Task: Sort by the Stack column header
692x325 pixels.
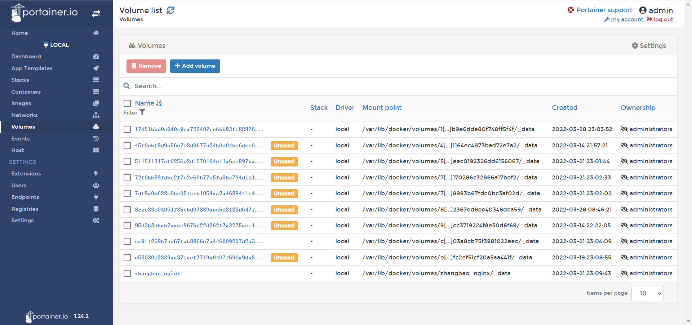Action: pyautogui.click(x=319, y=108)
